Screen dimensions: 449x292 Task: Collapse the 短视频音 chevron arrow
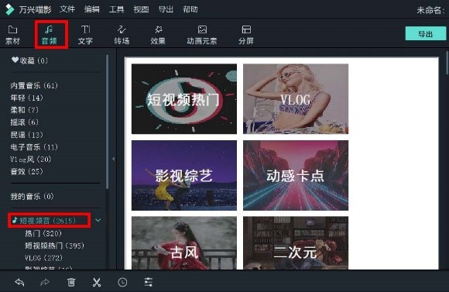[98, 220]
